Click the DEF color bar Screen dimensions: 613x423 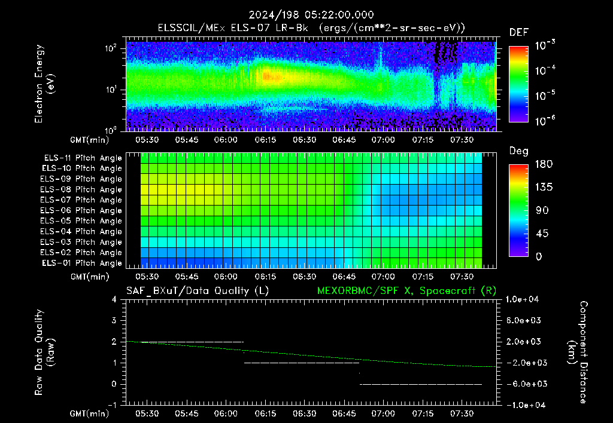pos(519,84)
